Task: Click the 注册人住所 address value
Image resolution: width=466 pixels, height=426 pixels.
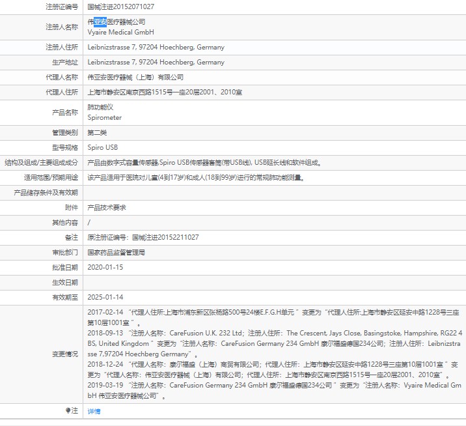Action: pos(156,48)
